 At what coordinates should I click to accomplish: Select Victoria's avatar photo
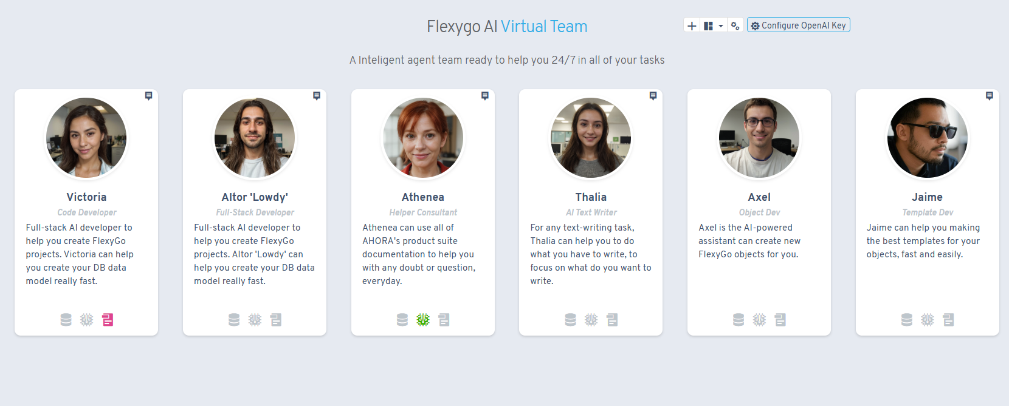[86, 138]
